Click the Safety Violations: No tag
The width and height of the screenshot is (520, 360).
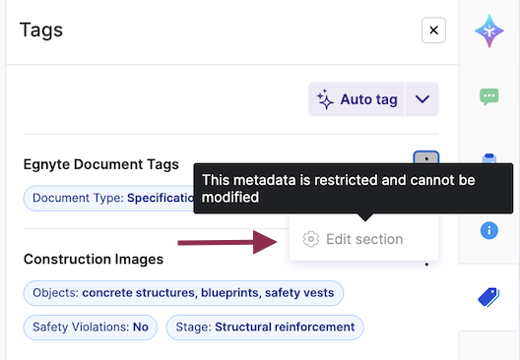(x=91, y=328)
